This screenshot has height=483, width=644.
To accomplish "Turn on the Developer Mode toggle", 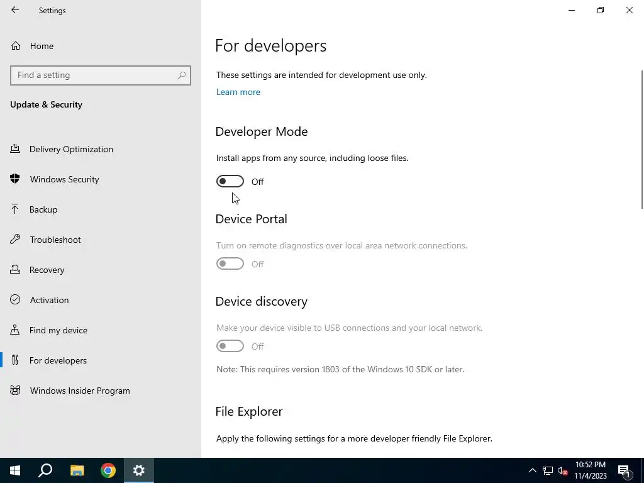I will pyautogui.click(x=230, y=181).
